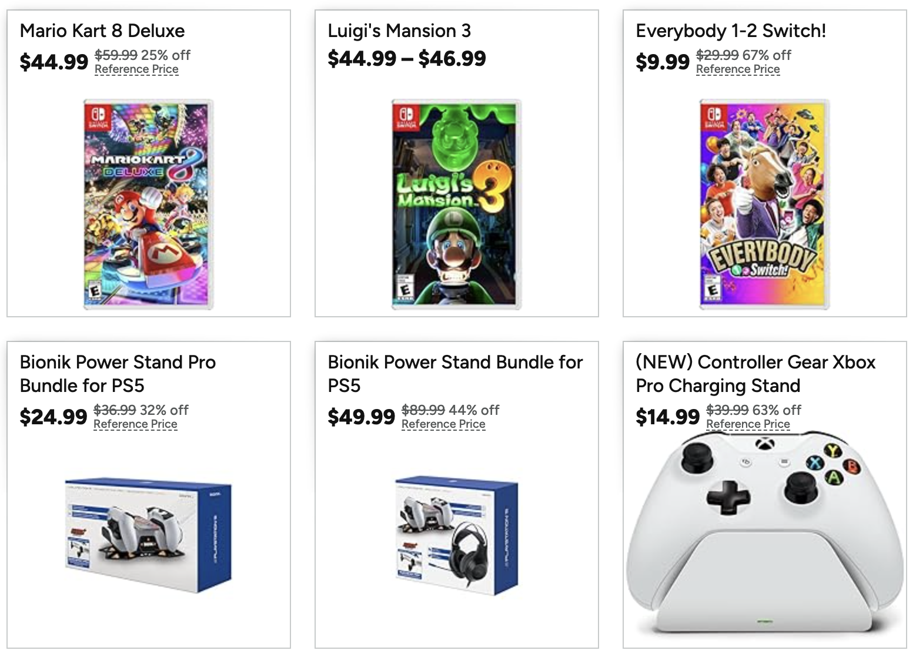Click the $9.99 Everybody 1-2 Switch price

pyautogui.click(x=663, y=61)
